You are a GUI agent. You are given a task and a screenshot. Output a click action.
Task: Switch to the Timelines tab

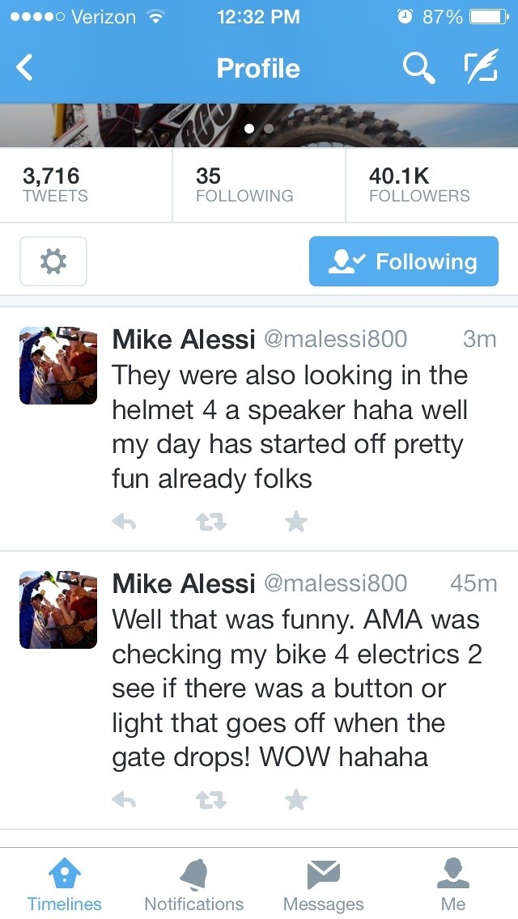click(65, 882)
